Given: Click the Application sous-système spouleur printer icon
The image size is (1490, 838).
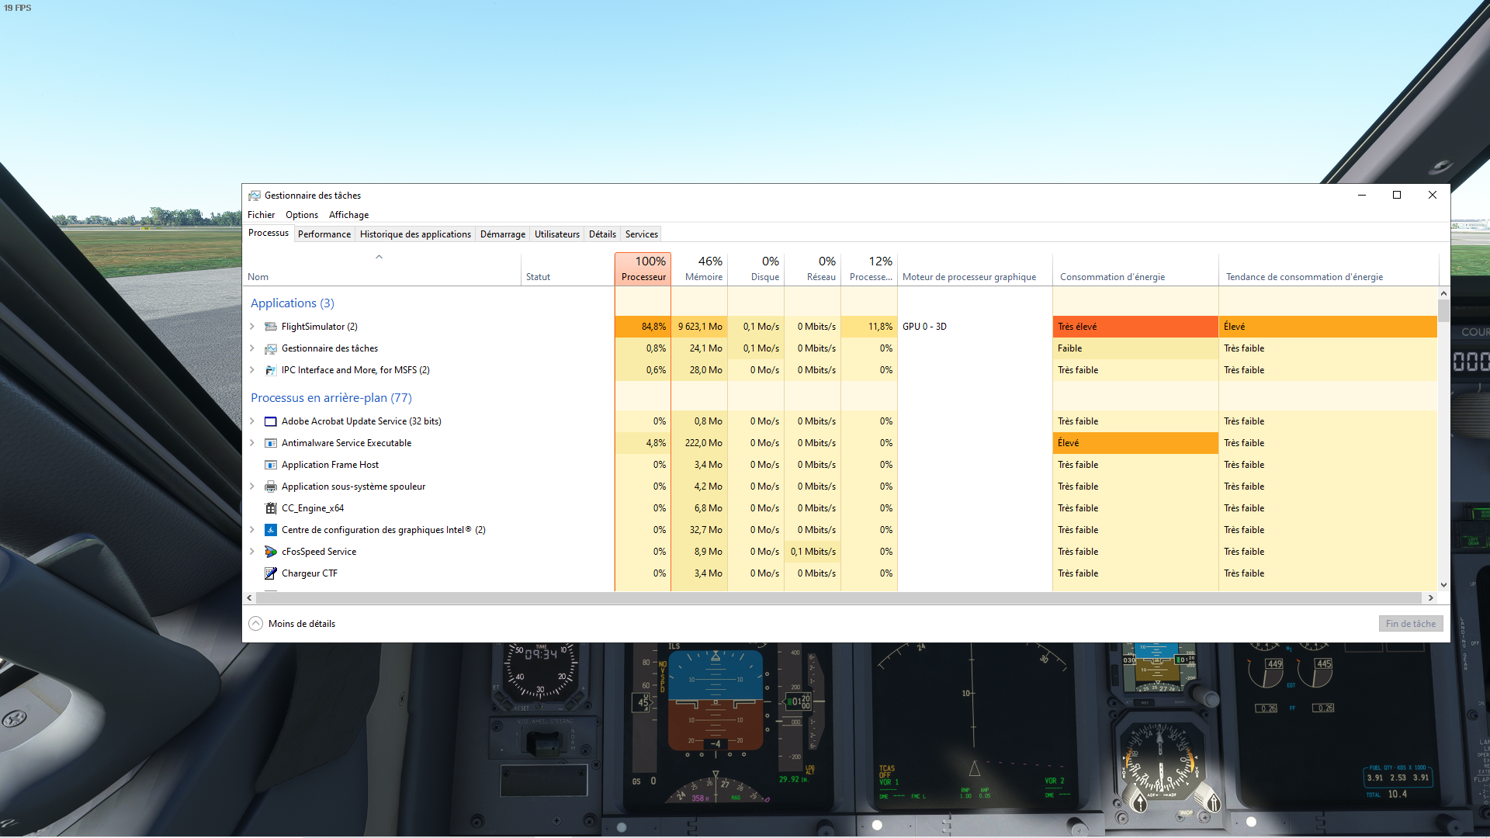Looking at the screenshot, I should pyautogui.click(x=271, y=487).
